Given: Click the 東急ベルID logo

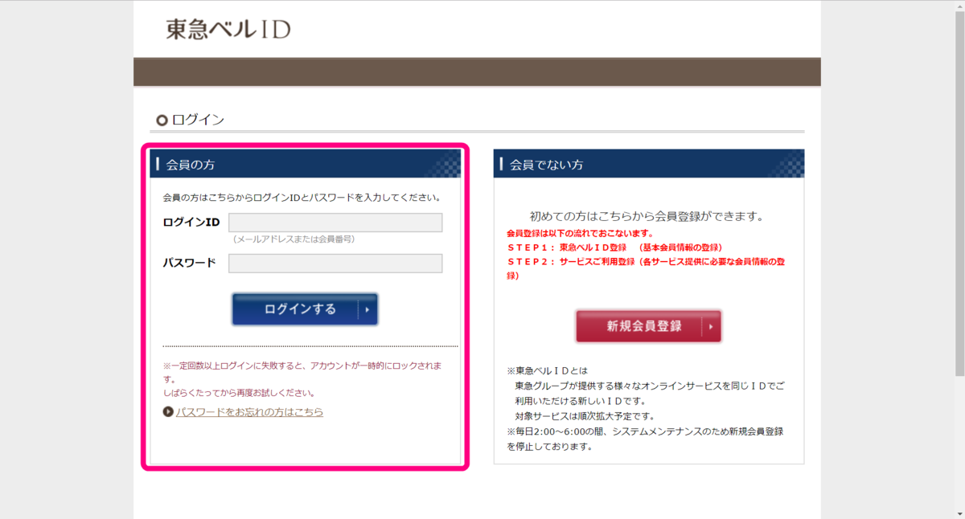Looking at the screenshot, I should tap(228, 29).
